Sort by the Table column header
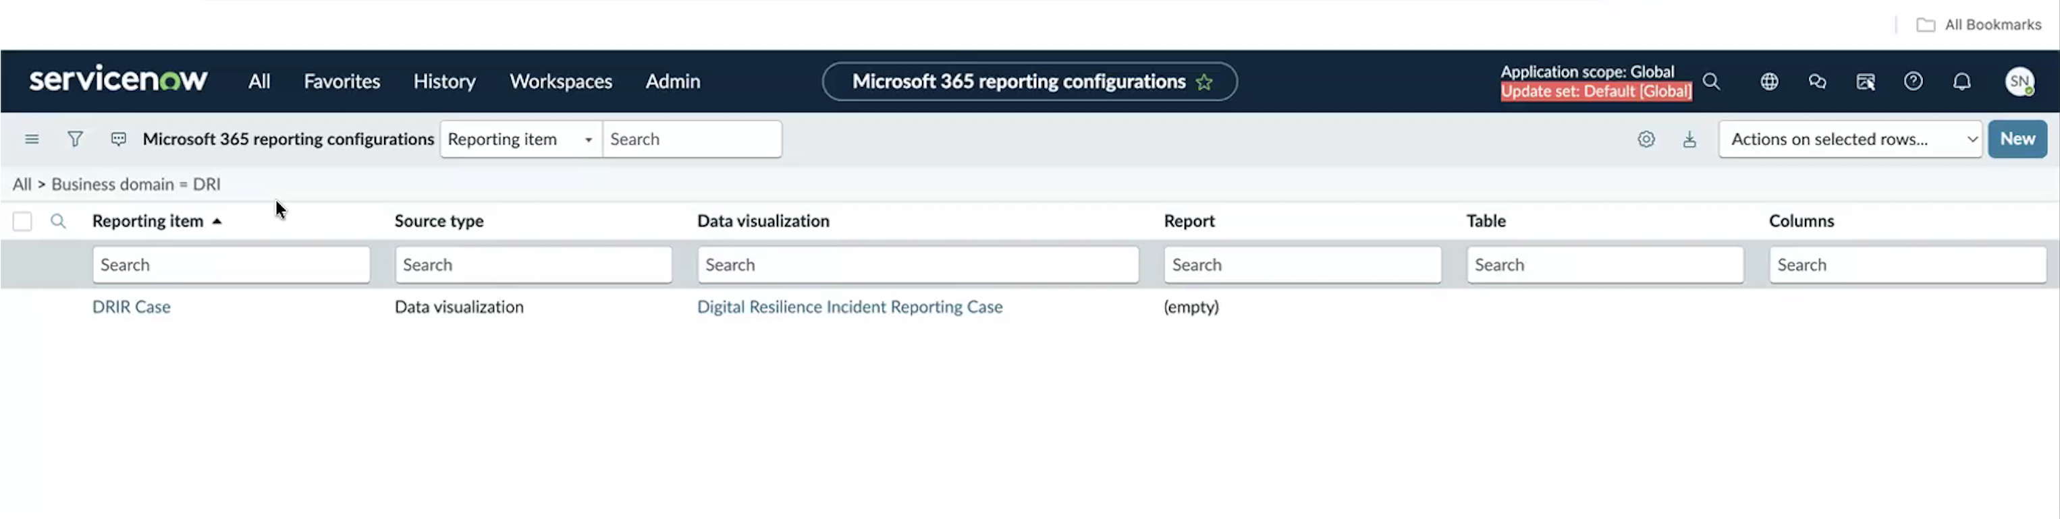The height and width of the screenshot is (519, 2060). [x=1486, y=220]
